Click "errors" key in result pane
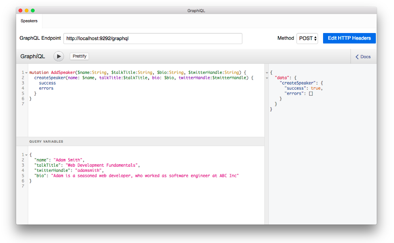The height and width of the screenshot is (243, 394). [x=294, y=94]
